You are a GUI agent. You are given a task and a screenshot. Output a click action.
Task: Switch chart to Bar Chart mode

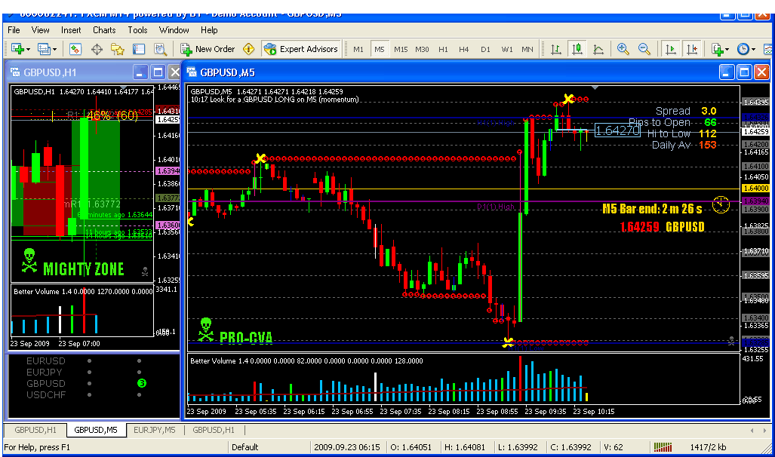[x=556, y=49]
